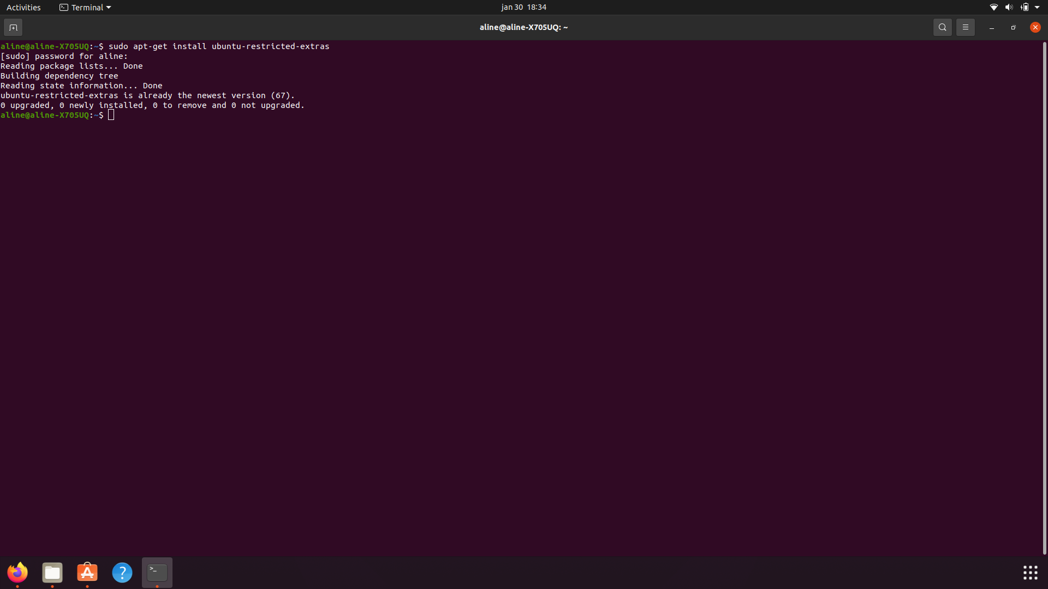Close the terminal window
The height and width of the screenshot is (589, 1048).
point(1035,27)
